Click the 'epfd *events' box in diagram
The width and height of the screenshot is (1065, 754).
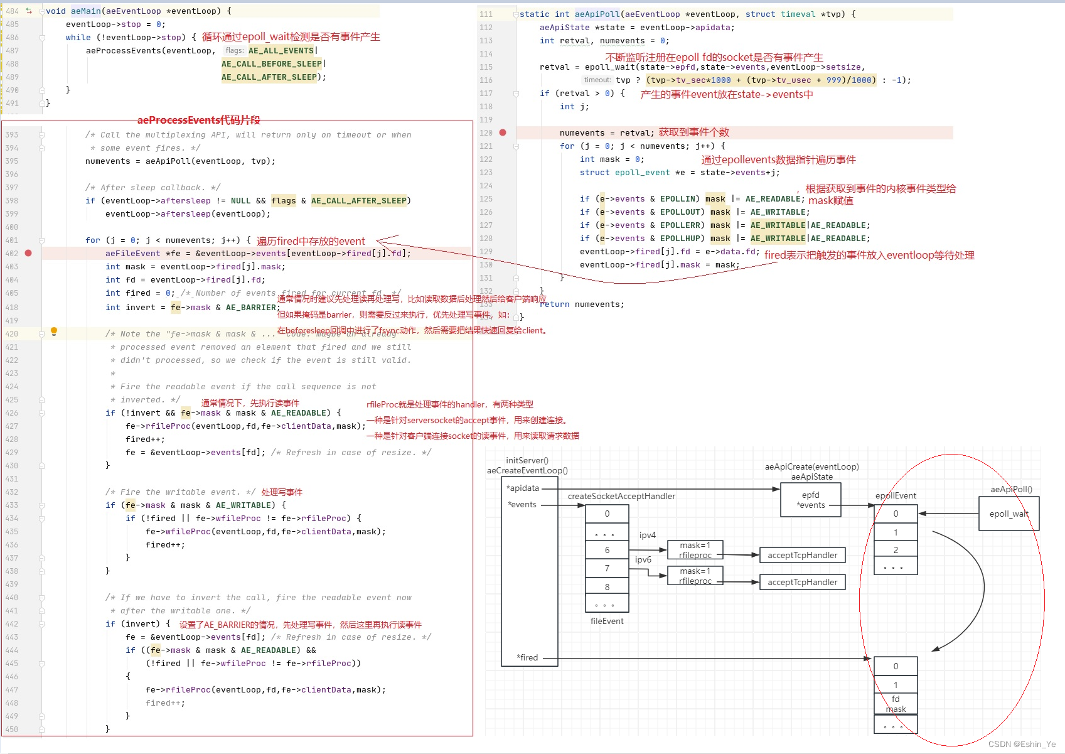tap(811, 500)
